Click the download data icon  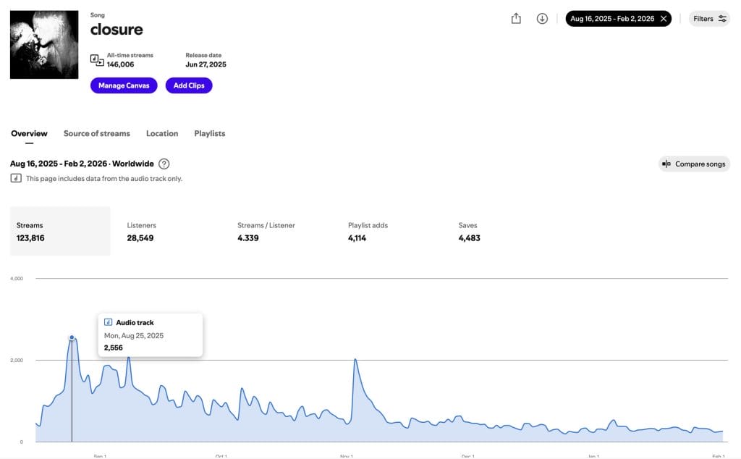pyautogui.click(x=542, y=19)
